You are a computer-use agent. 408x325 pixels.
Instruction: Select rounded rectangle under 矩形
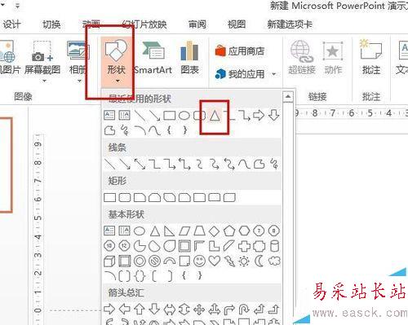(125, 197)
